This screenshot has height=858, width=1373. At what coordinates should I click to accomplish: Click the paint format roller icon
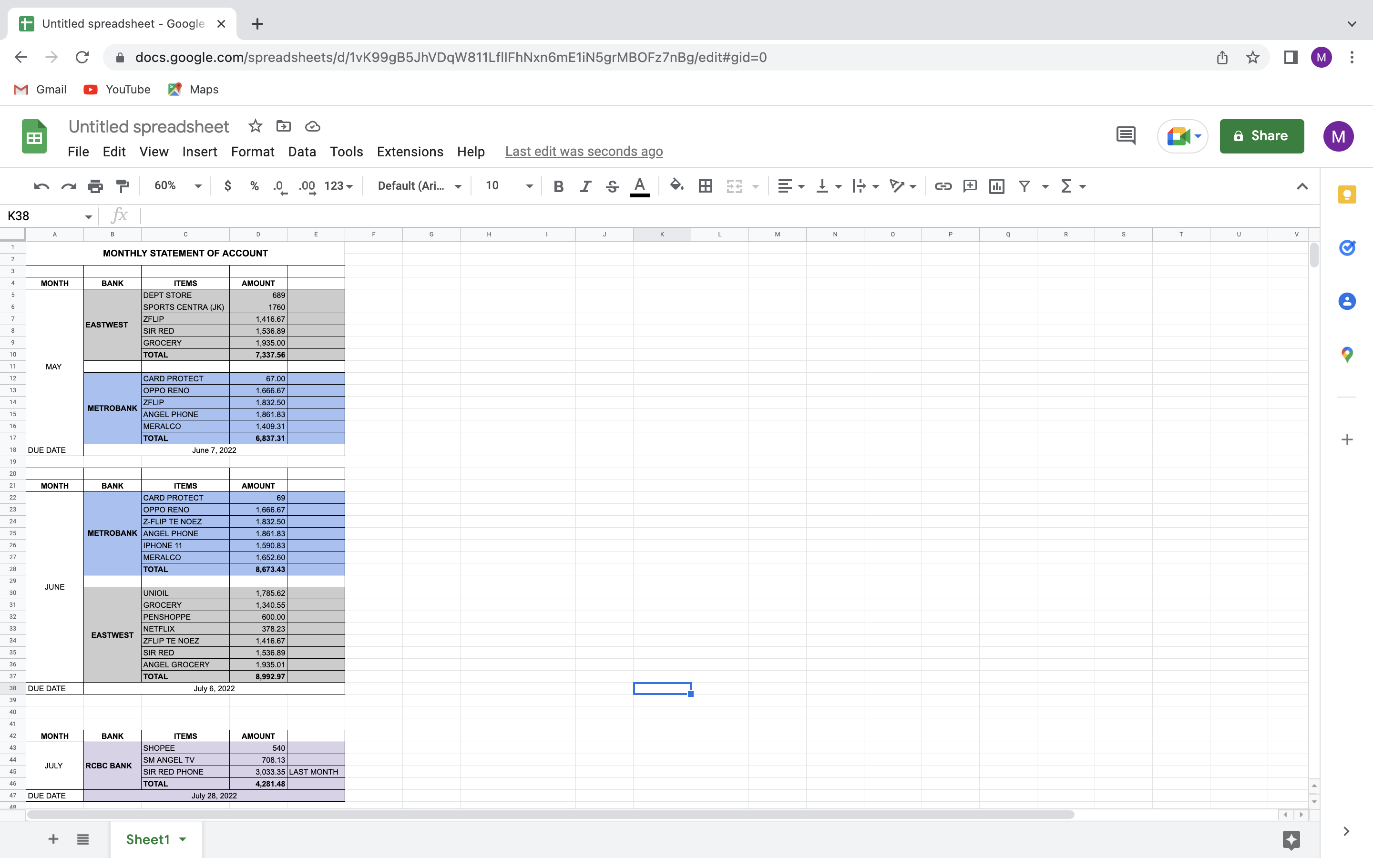122,186
